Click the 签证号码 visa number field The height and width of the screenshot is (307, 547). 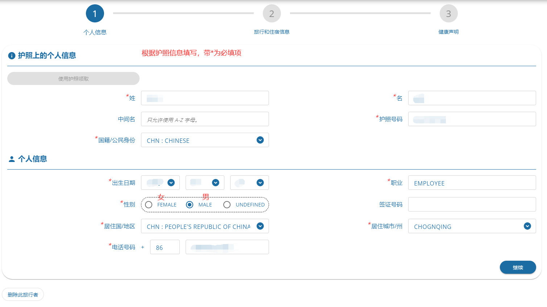pos(472,204)
